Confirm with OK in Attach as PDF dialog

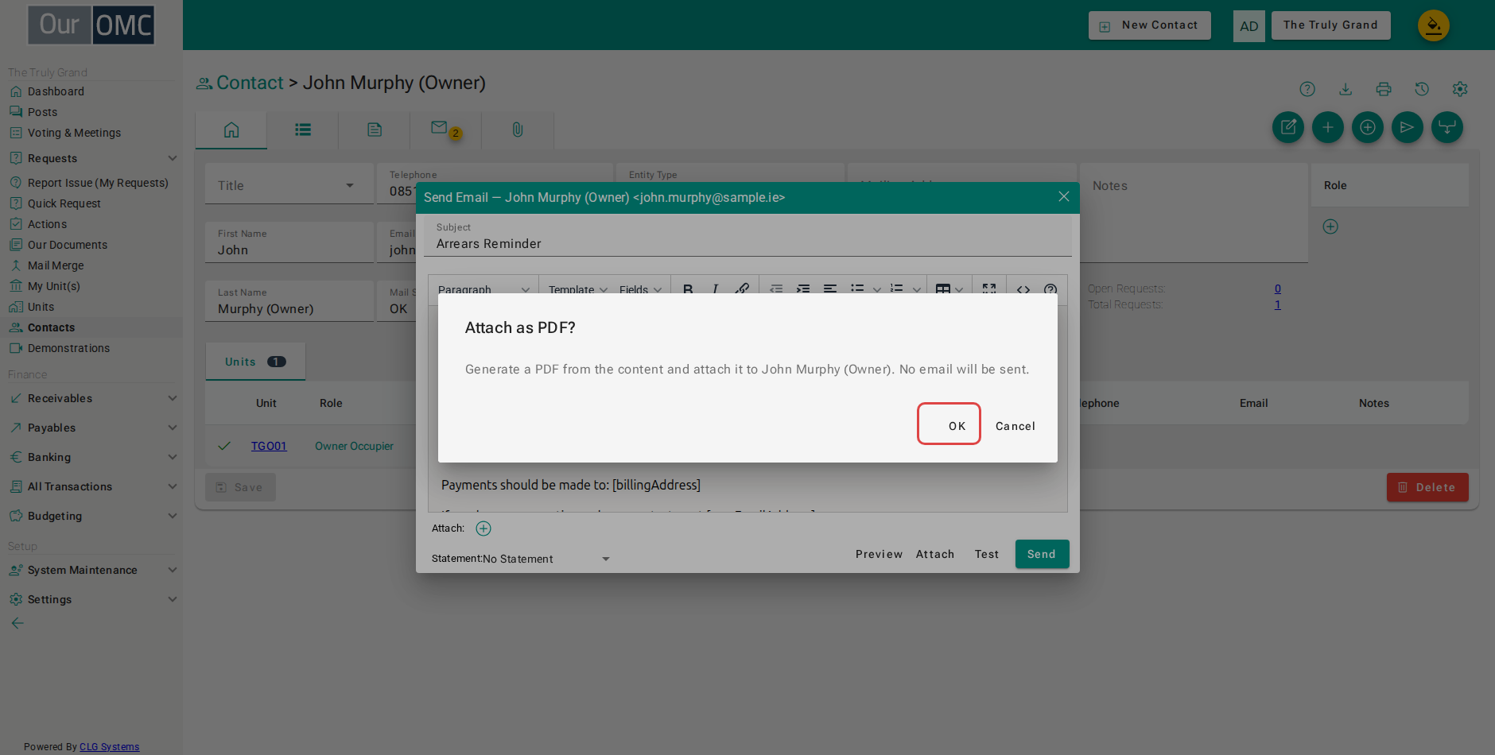[949, 424]
